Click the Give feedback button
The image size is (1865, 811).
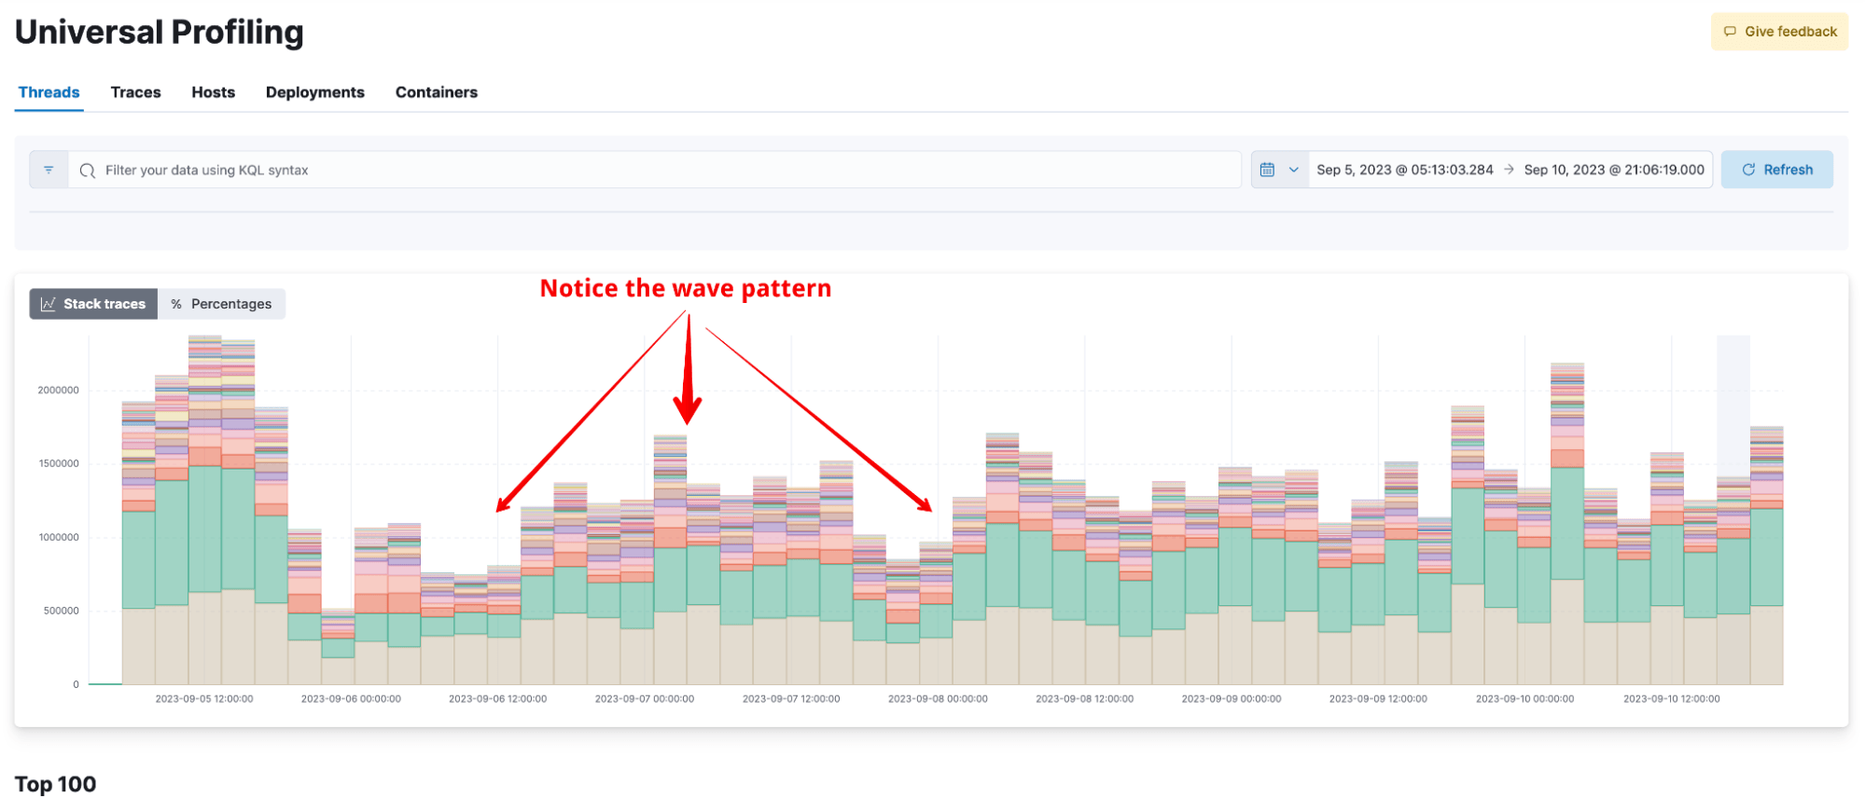coord(1778,32)
